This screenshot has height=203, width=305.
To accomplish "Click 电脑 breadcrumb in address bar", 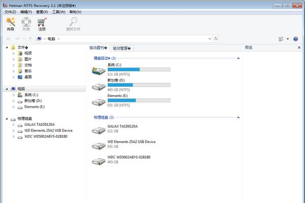I will (x=51, y=39).
